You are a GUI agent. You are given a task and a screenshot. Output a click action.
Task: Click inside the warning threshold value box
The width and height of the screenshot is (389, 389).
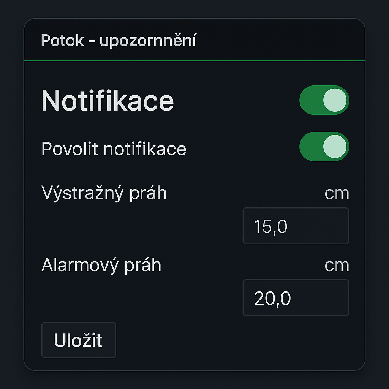click(x=296, y=225)
